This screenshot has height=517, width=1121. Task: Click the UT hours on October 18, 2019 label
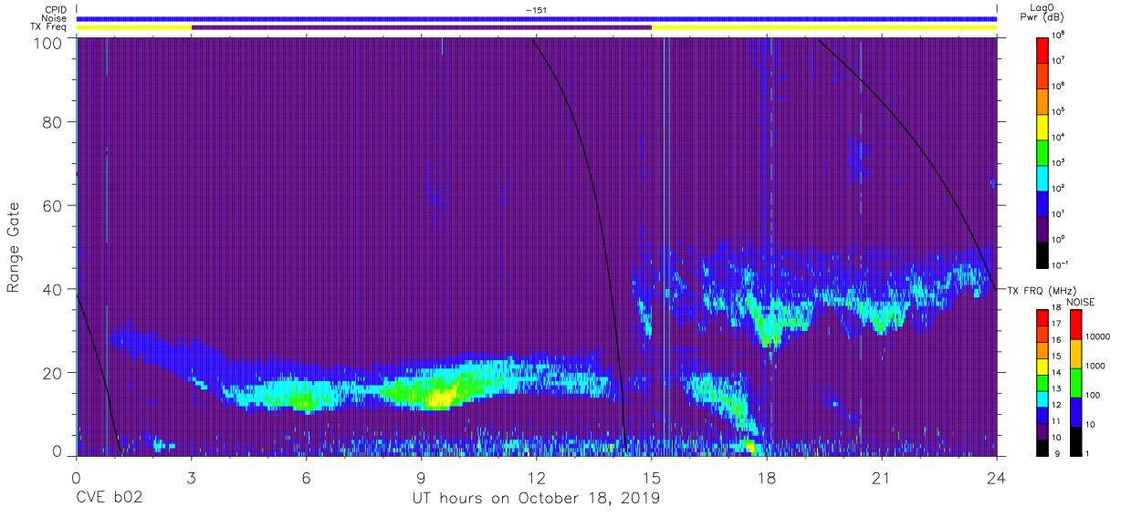click(x=536, y=499)
